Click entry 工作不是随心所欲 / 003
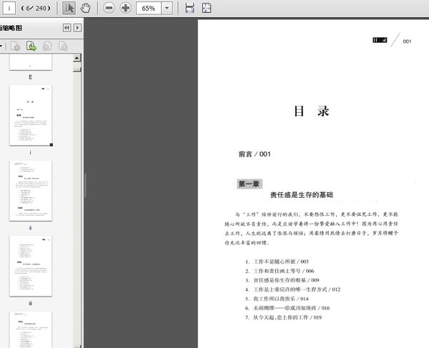Viewport: 429px width, 348px height. point(277,262)
